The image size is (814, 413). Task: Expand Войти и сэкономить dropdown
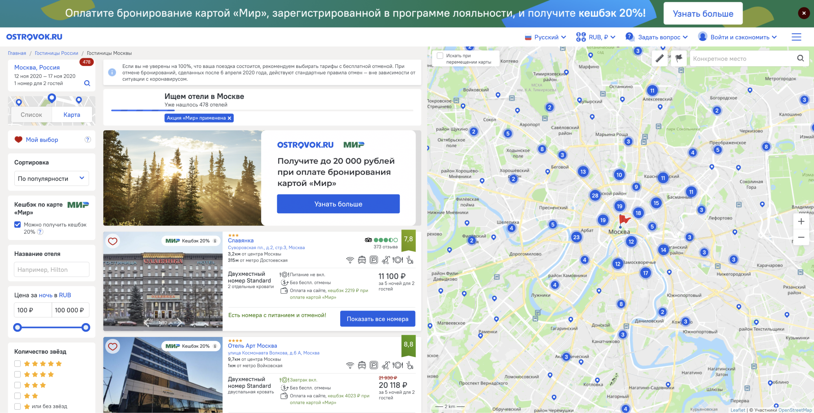[737, 37]
